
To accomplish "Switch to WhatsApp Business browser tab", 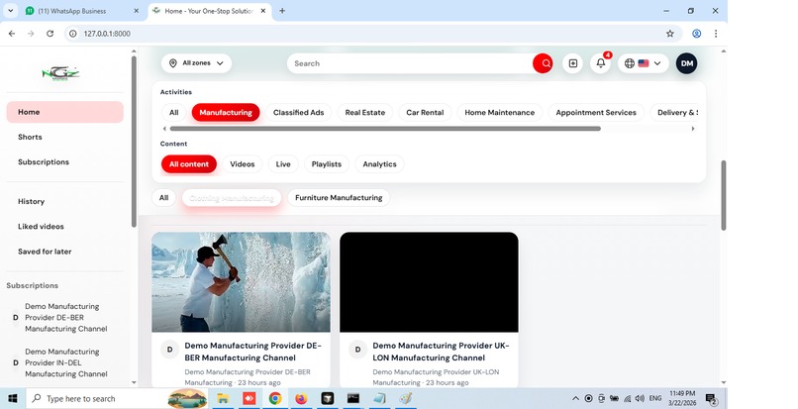I will click(x=83, y=11).
